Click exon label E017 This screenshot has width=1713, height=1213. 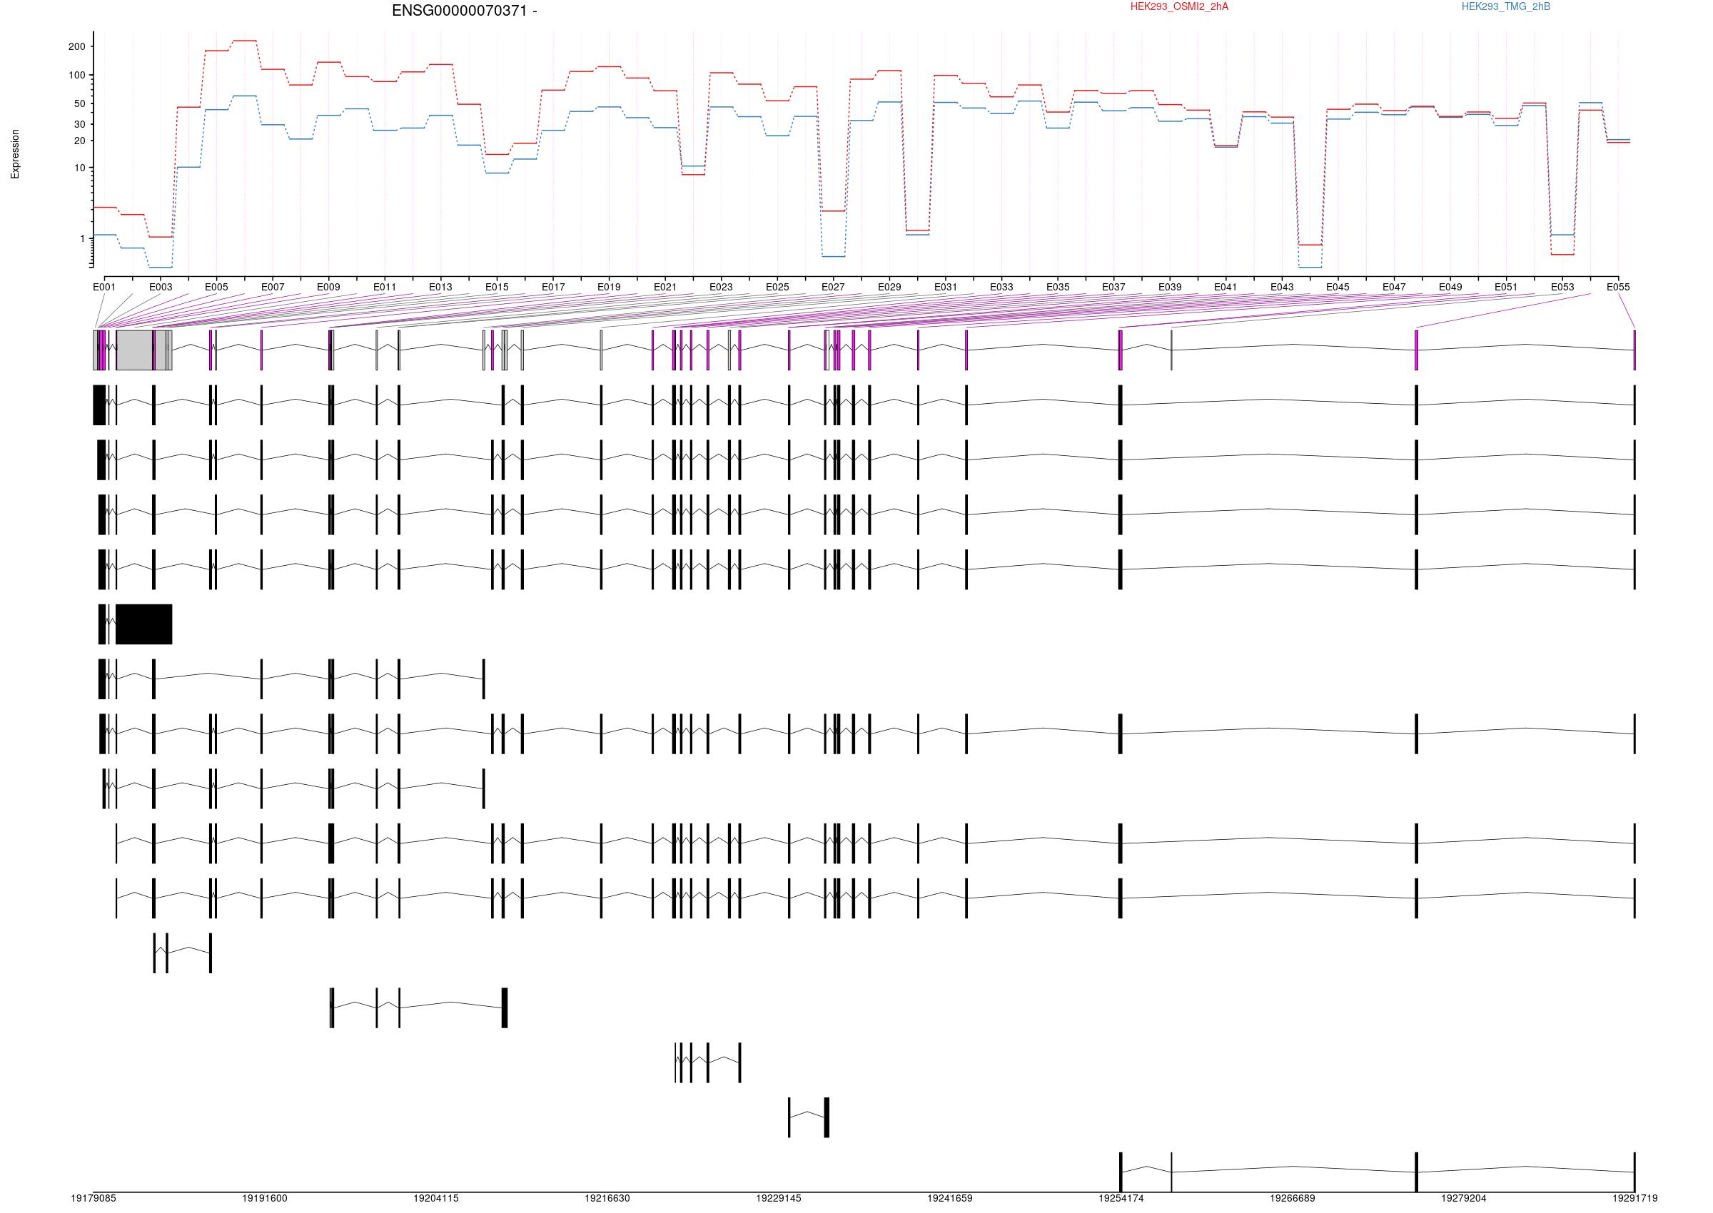point(554,287)
